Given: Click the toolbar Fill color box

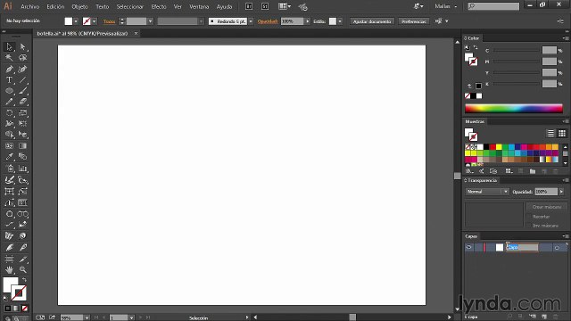Looking at the screenshot, I should [x=10, y=284].
